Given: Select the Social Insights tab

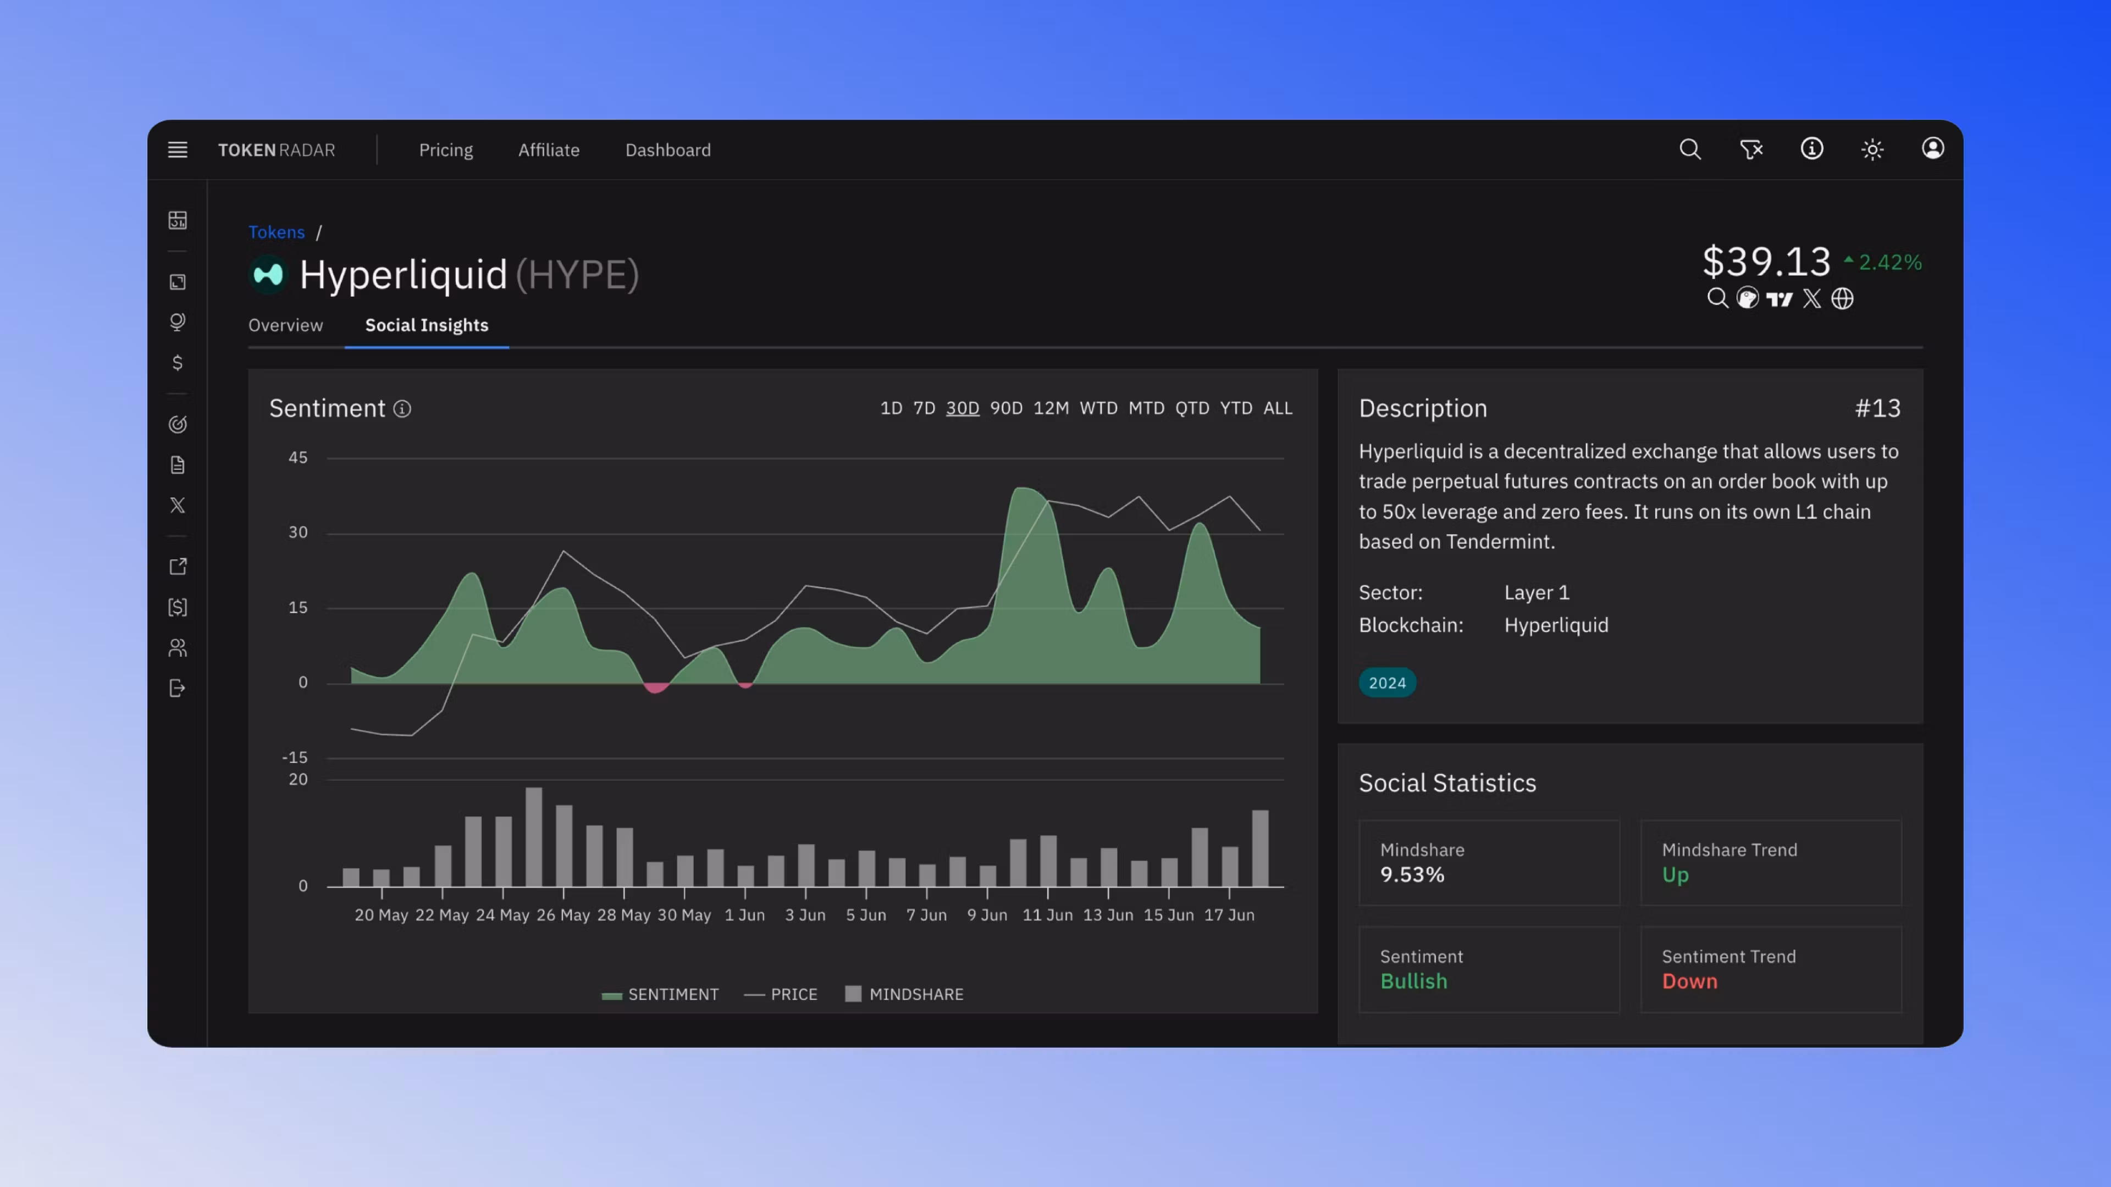Looking at the screenshot, I should coord(426,325).
